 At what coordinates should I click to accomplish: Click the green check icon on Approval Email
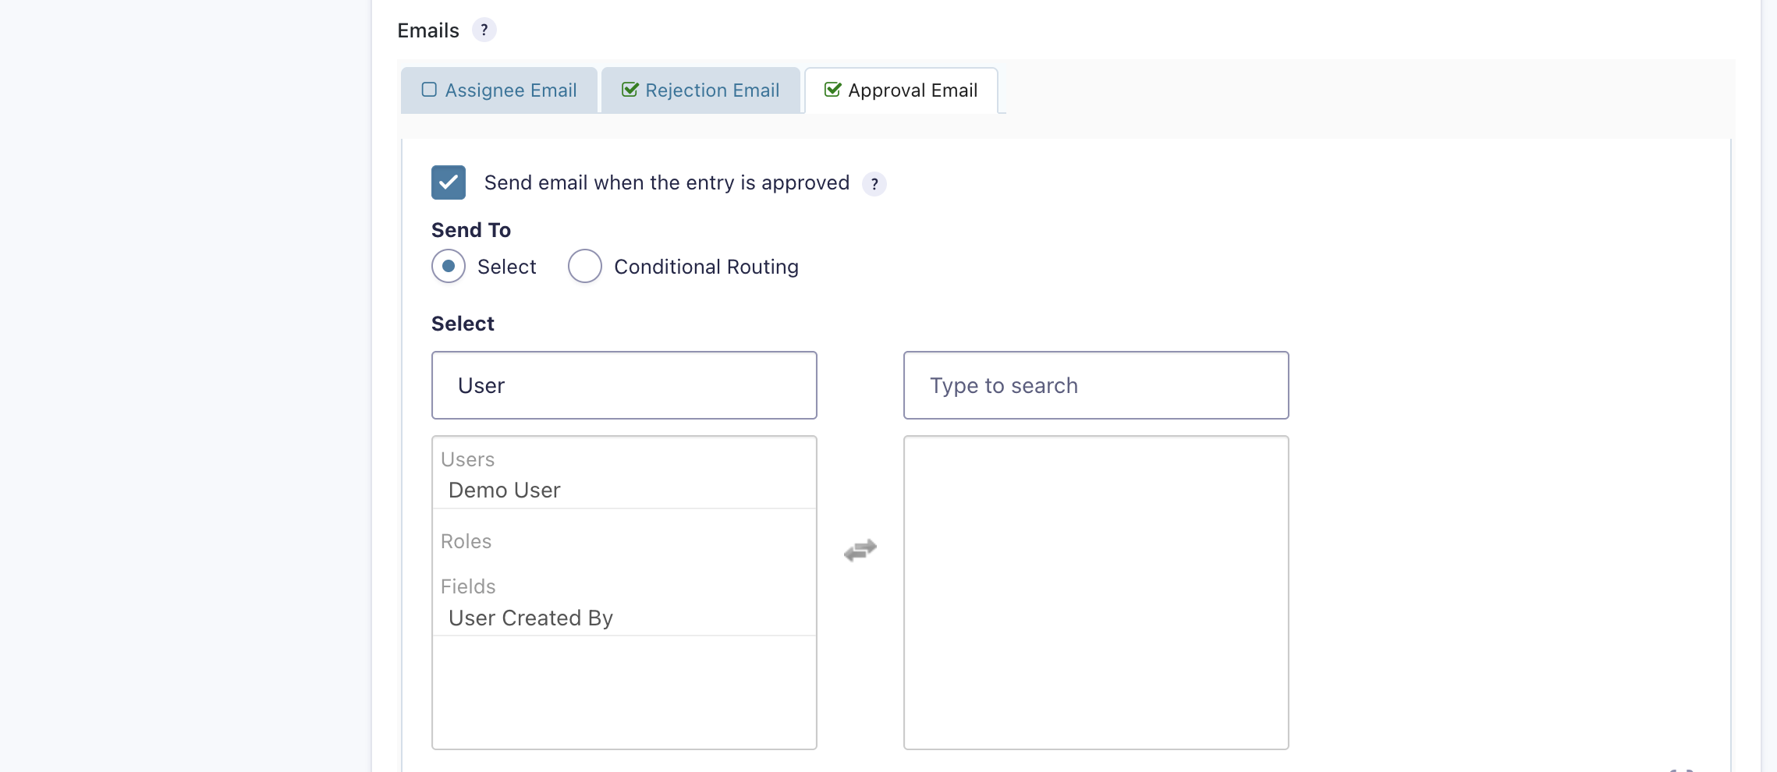coord(832,90)
